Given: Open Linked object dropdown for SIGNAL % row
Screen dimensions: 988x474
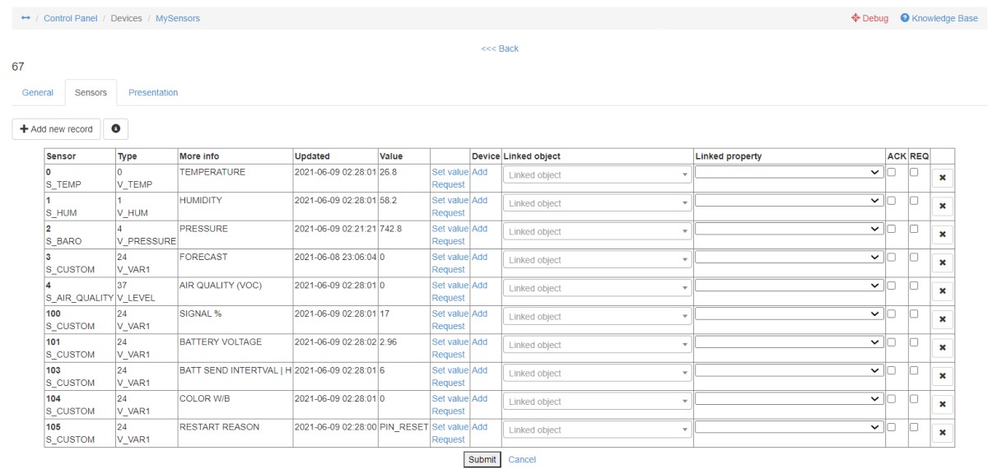Looking at the screenshot, I should pyautogui.click(x=598, y=317).
